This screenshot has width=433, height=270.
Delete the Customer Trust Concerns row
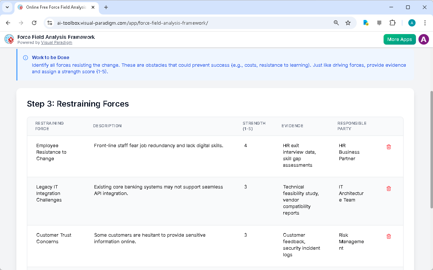[388, 236]
